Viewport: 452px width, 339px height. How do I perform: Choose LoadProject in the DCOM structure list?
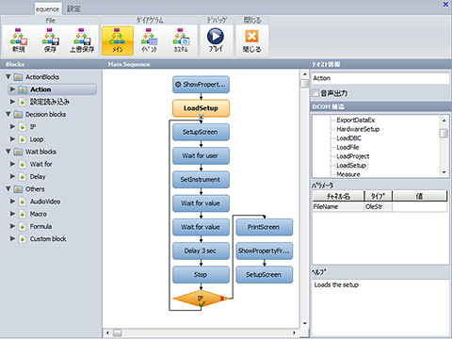pyautogui.click(x=353, y=156)
